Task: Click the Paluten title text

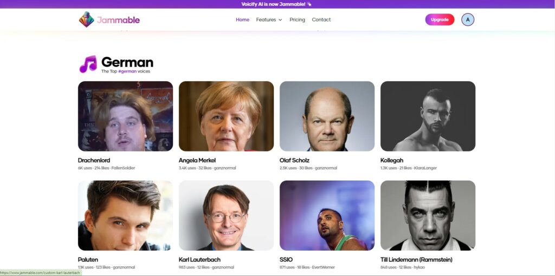Action: click(x=88, y=260)
